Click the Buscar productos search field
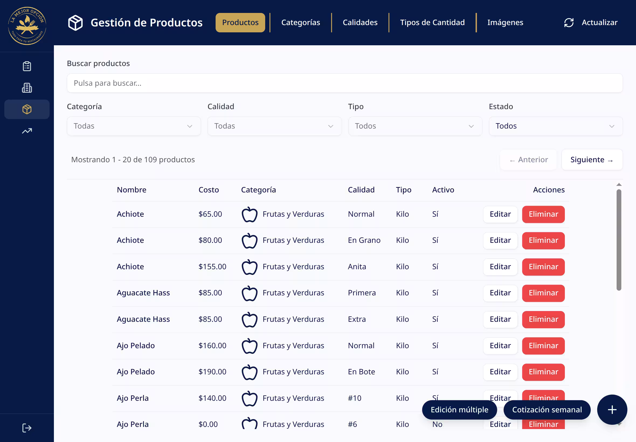The height and width of the screenshot is (442, 636). coord(344,83)
